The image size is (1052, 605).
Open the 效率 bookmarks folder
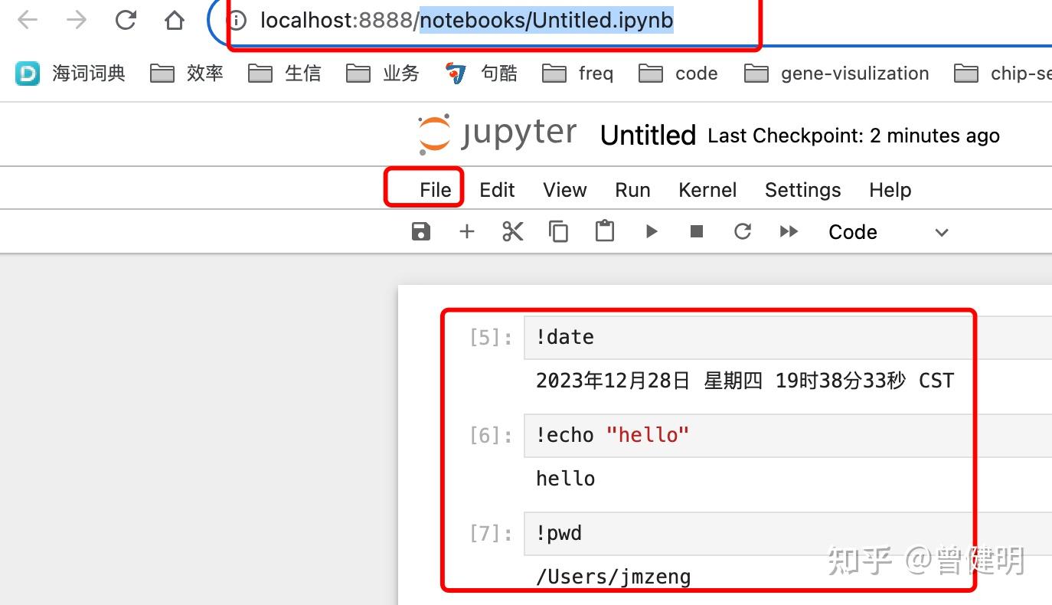pos(187,74)
